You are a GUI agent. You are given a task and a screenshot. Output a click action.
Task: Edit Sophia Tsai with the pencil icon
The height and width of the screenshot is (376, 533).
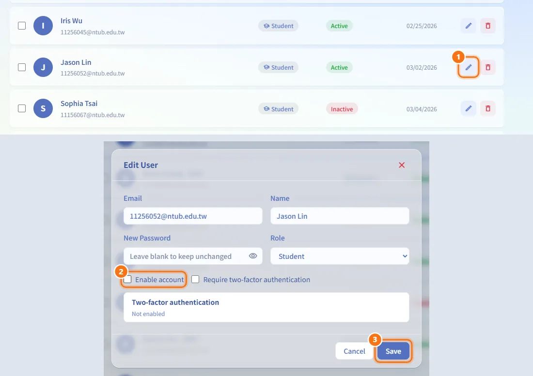pyautogui.click(x=469, y=108)
